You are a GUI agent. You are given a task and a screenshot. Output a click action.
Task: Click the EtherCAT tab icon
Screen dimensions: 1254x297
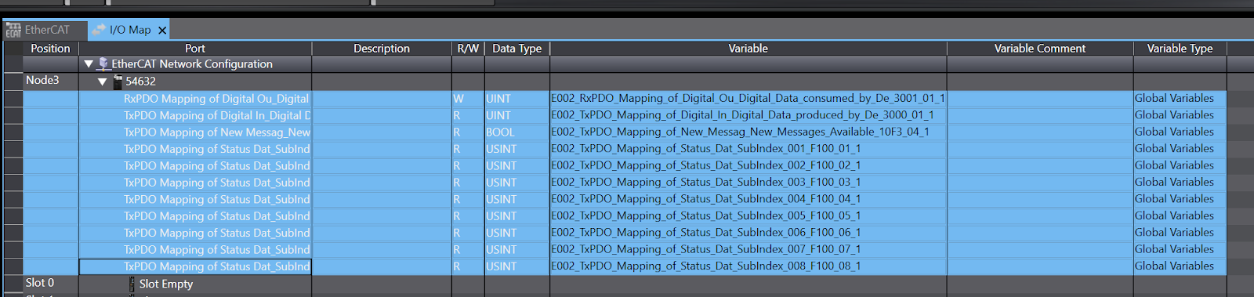click(13, 30)
